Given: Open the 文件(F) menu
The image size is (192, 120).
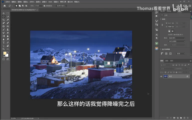Looking at the screenshot, I should click(x=8, y=2).
